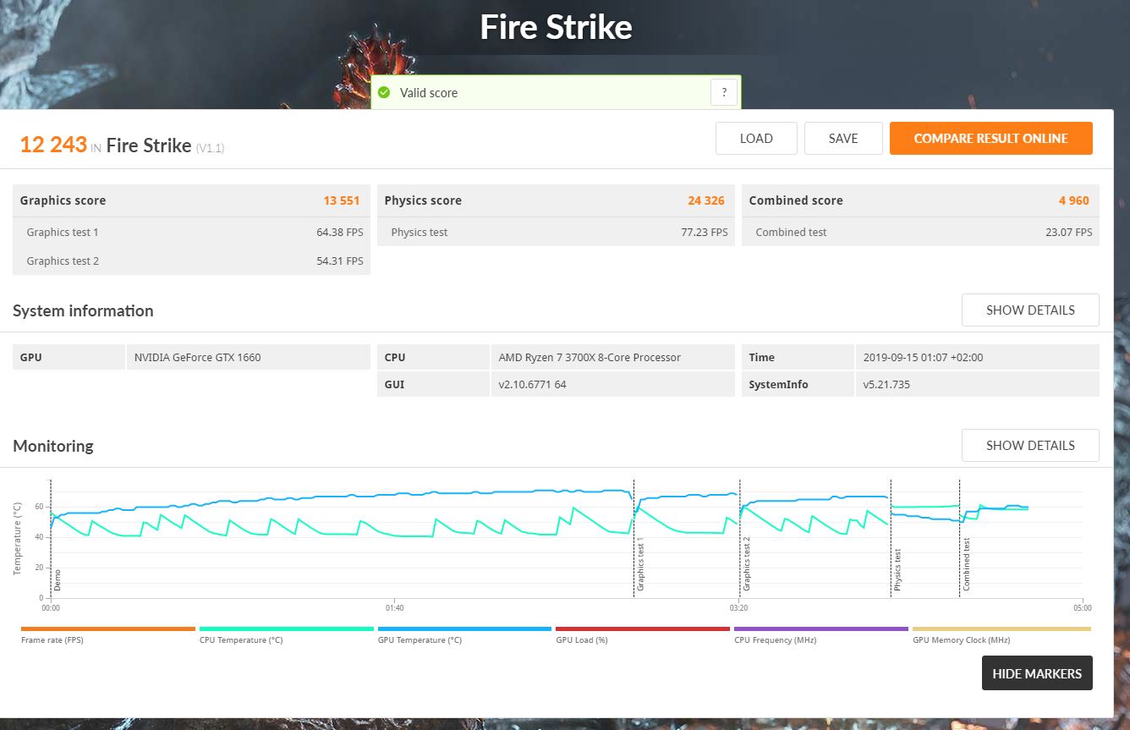This screenshot has width=1130, height=730.
Task: Open COMPARE RESULT ONLINE
Action: tap(991, 139)
